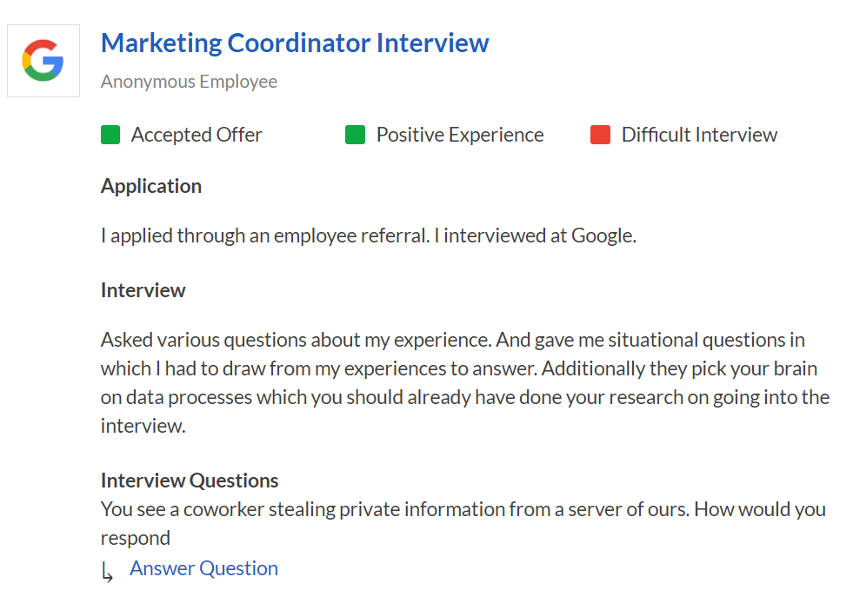Click the coworker stealing information question text
Viewport: 853px width, 590px height.
(x=463, y=509)
